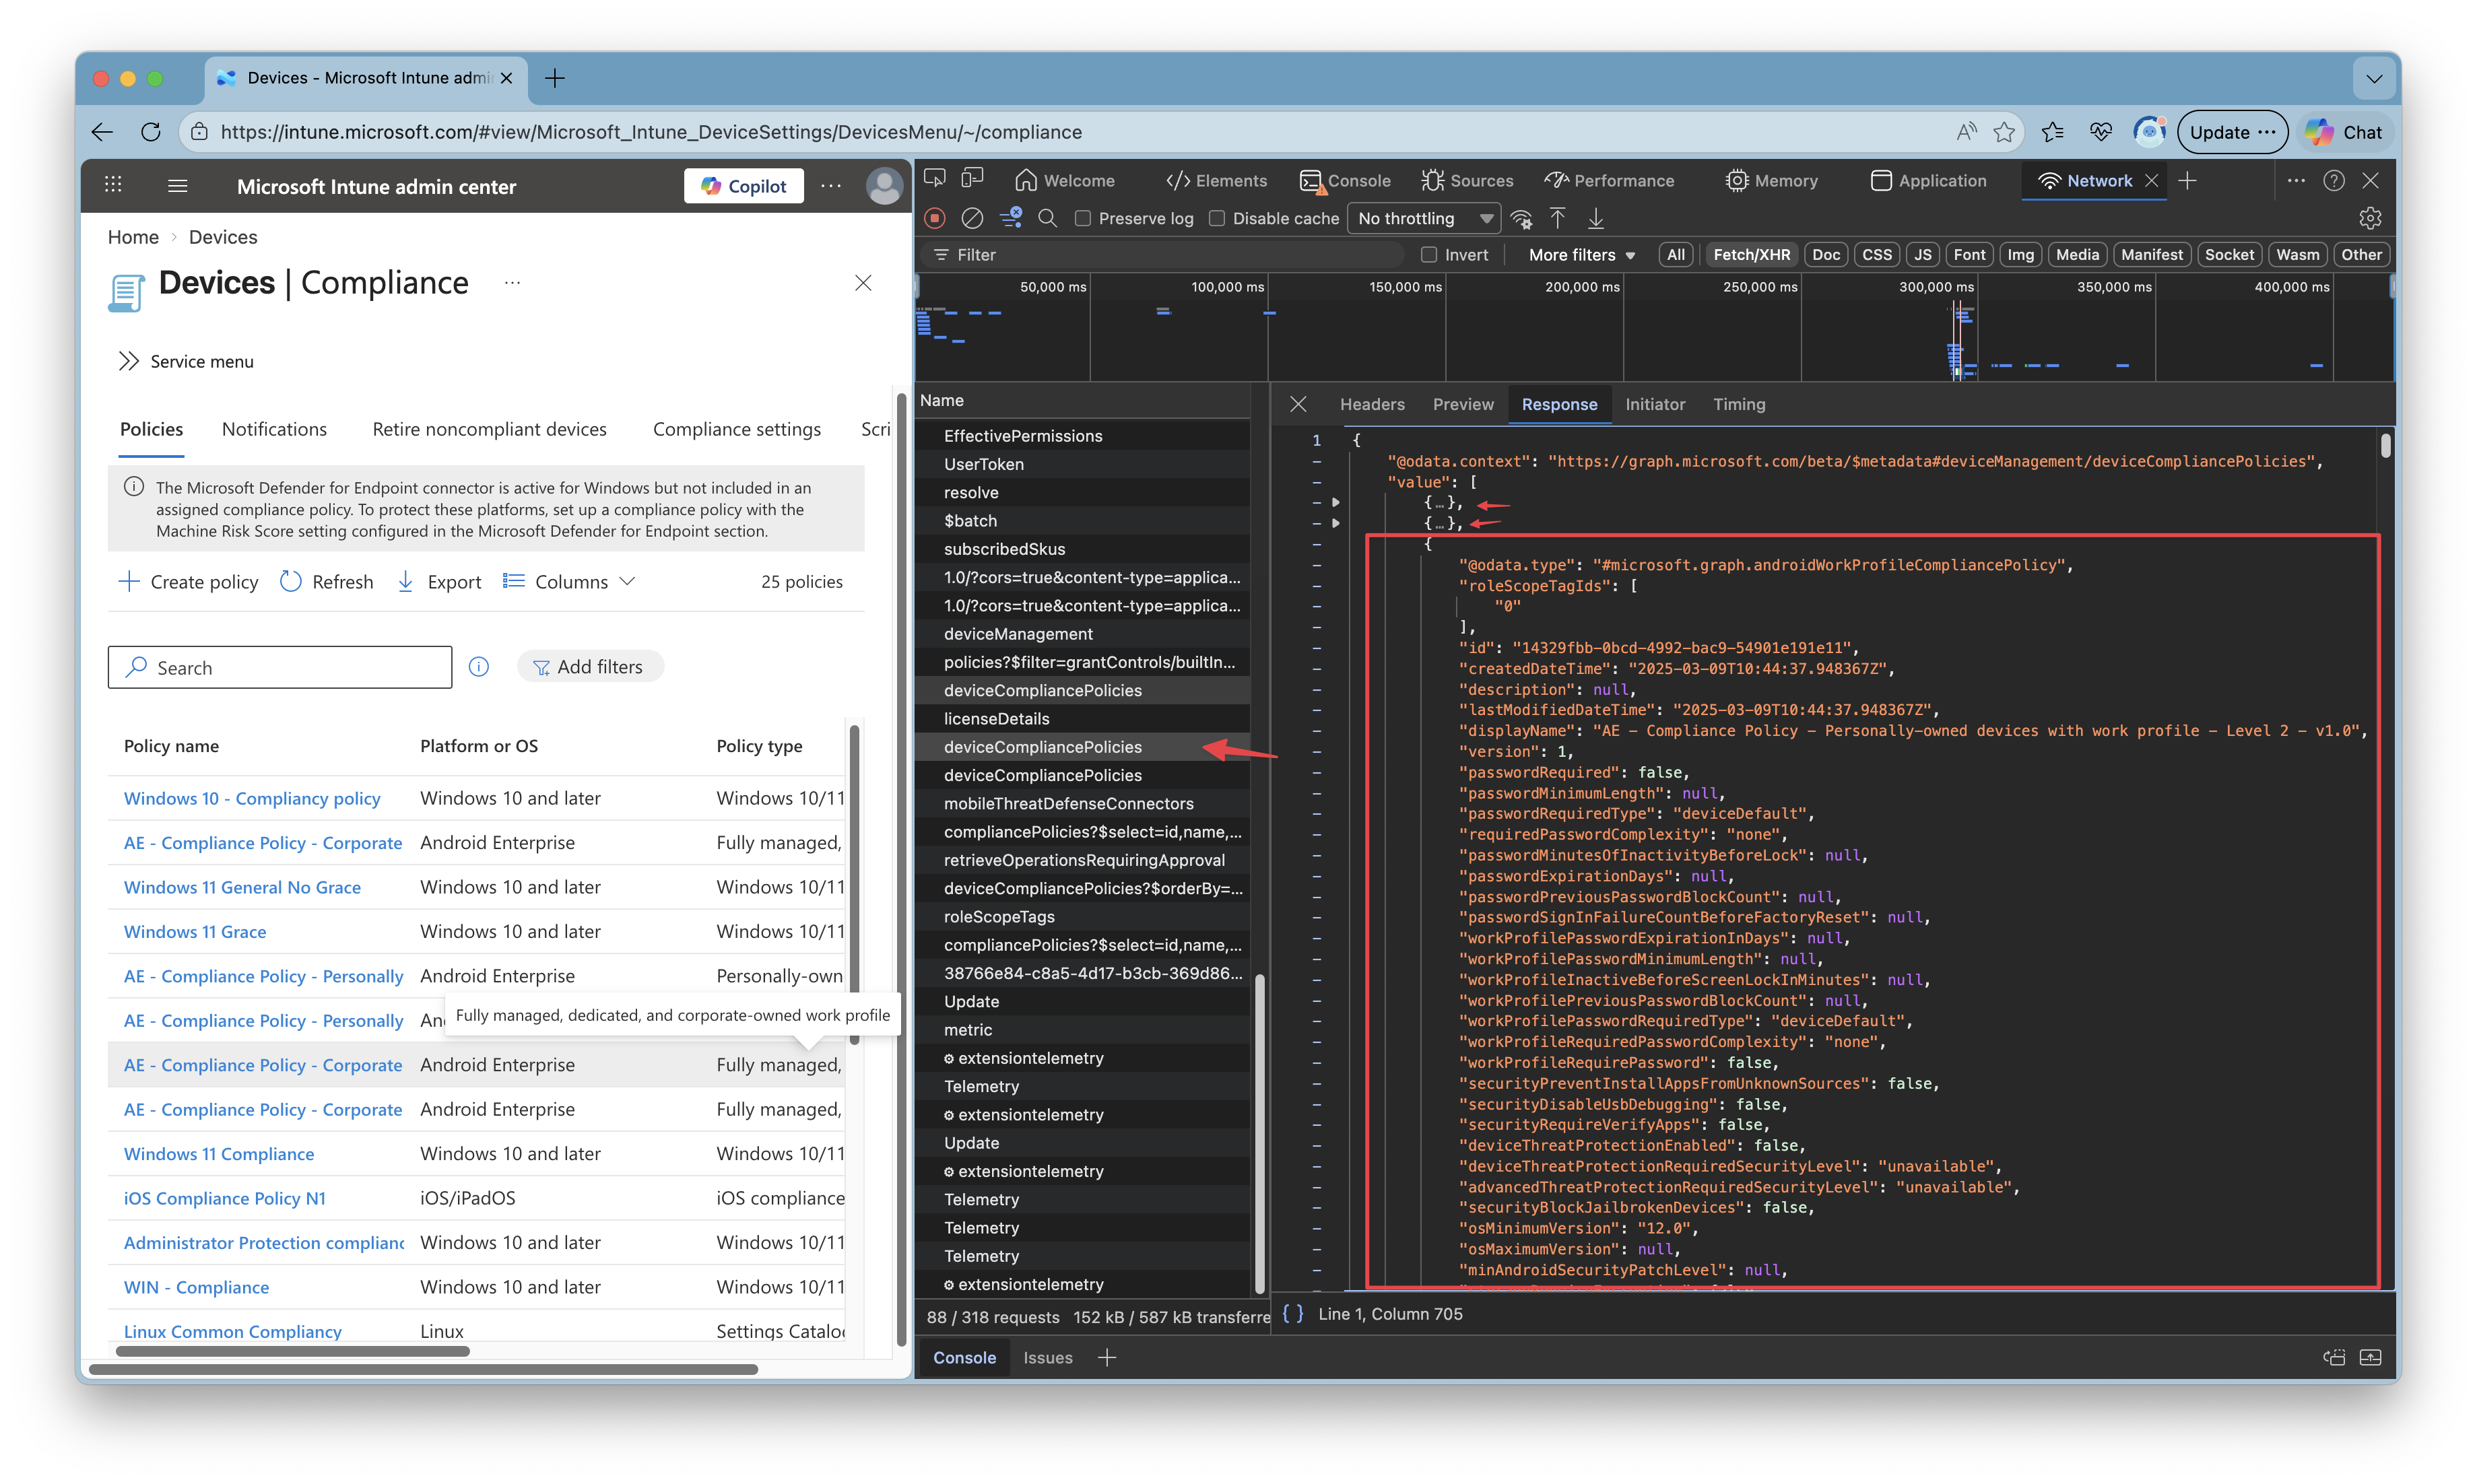Enable the Preserve log checkbox

coord(1083,218)
